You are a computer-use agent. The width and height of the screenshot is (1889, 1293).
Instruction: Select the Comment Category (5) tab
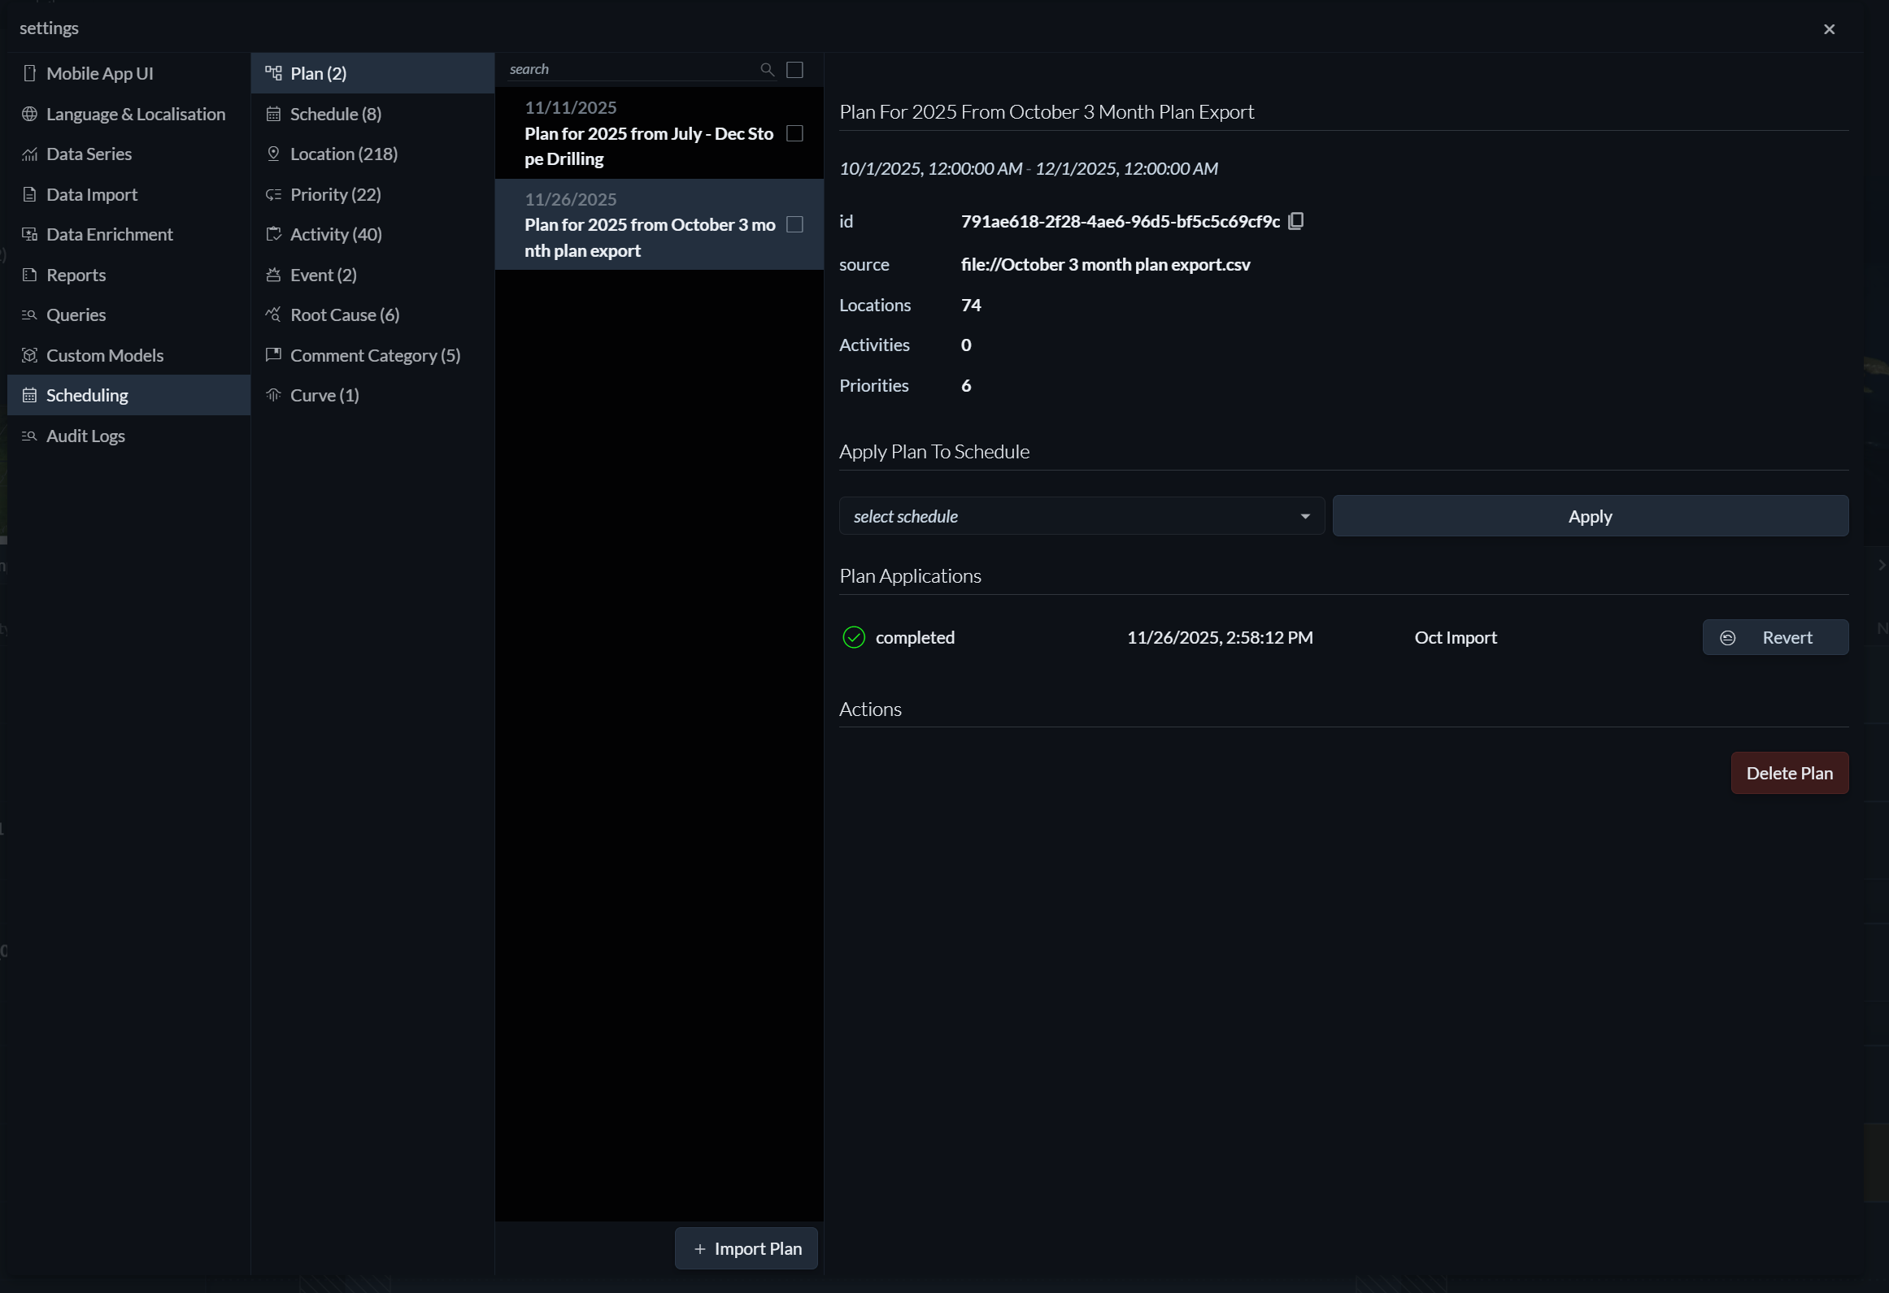(x=372, y=355)
